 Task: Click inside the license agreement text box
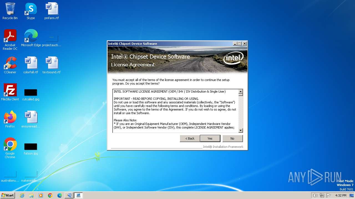click(x=175, y=111)
